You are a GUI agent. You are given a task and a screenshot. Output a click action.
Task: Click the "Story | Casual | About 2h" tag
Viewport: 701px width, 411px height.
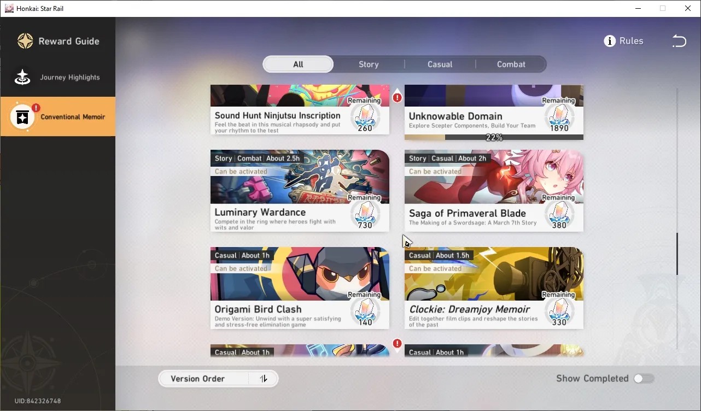pos(448,158)
